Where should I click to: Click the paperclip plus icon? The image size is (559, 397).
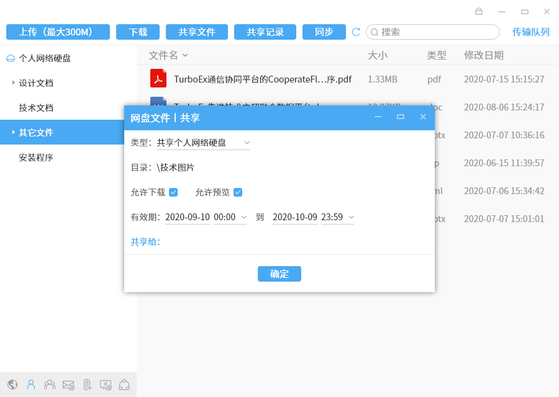88,385
